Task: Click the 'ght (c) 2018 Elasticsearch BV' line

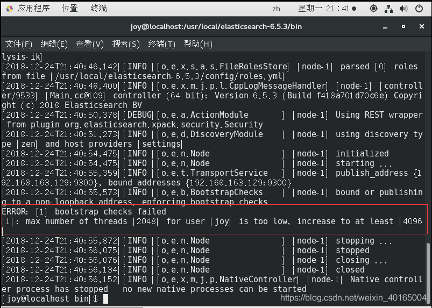Action: (72, 105)
